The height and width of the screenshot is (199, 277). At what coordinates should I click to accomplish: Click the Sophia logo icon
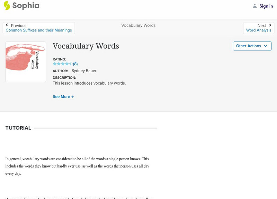click(x=7, y=6)
